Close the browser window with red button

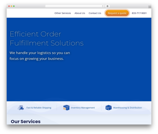click(x=9, y=6)
